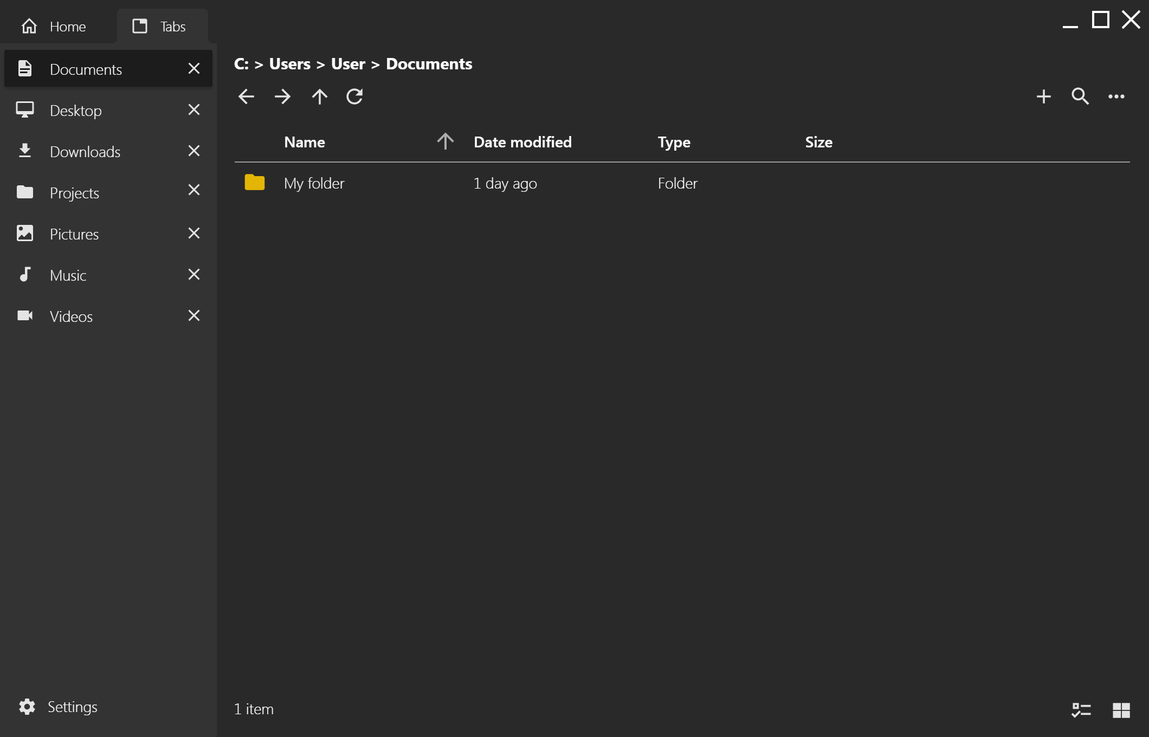Close the Music tab

[193, 274]
